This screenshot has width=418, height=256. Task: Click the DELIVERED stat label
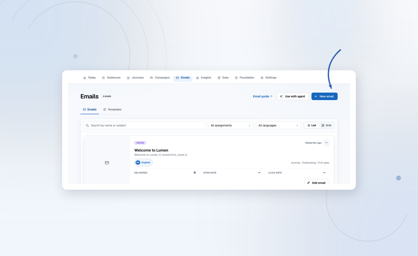pyautogui.click(x=141, y=173)
